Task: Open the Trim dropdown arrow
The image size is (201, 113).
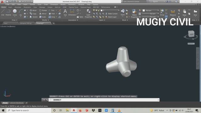Action: pos(56,10)
